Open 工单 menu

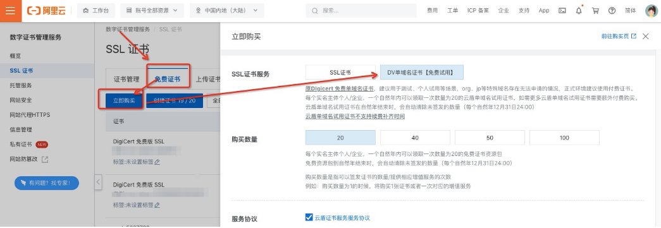pyautogui.click(x=452, y=11)
